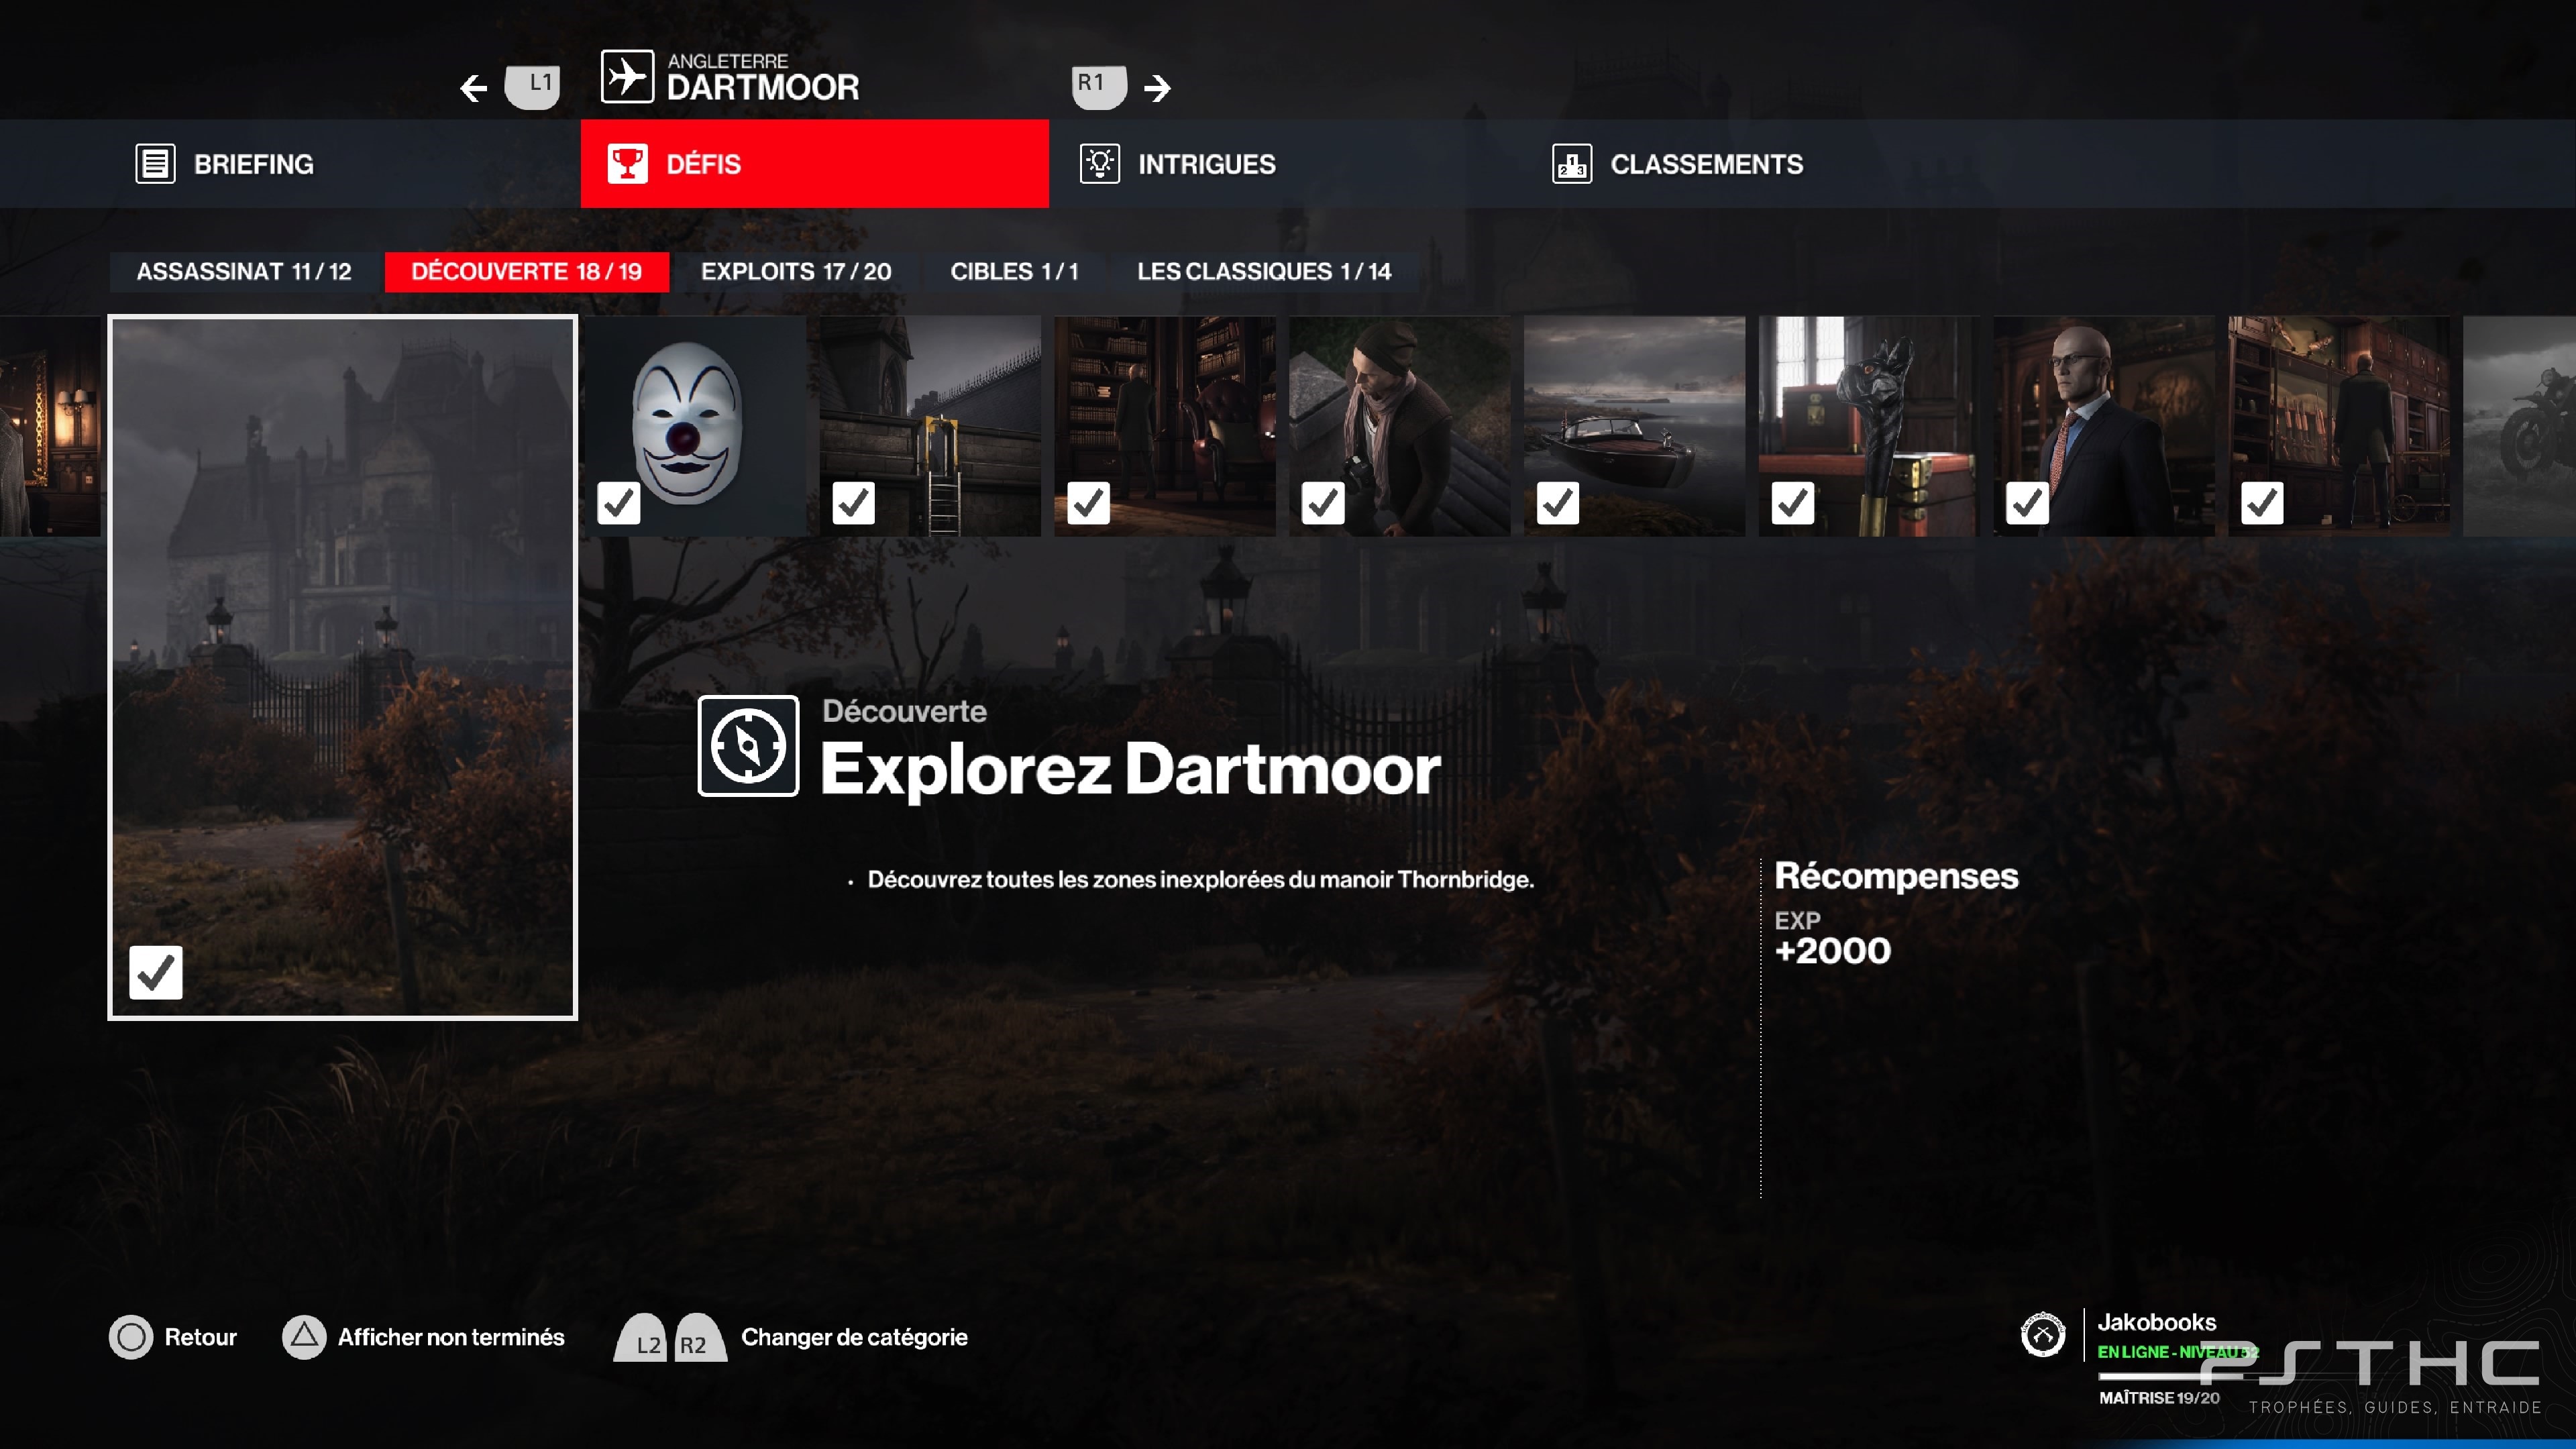Click the checkmark on dog-head cane challenge

pos(1793,503)
